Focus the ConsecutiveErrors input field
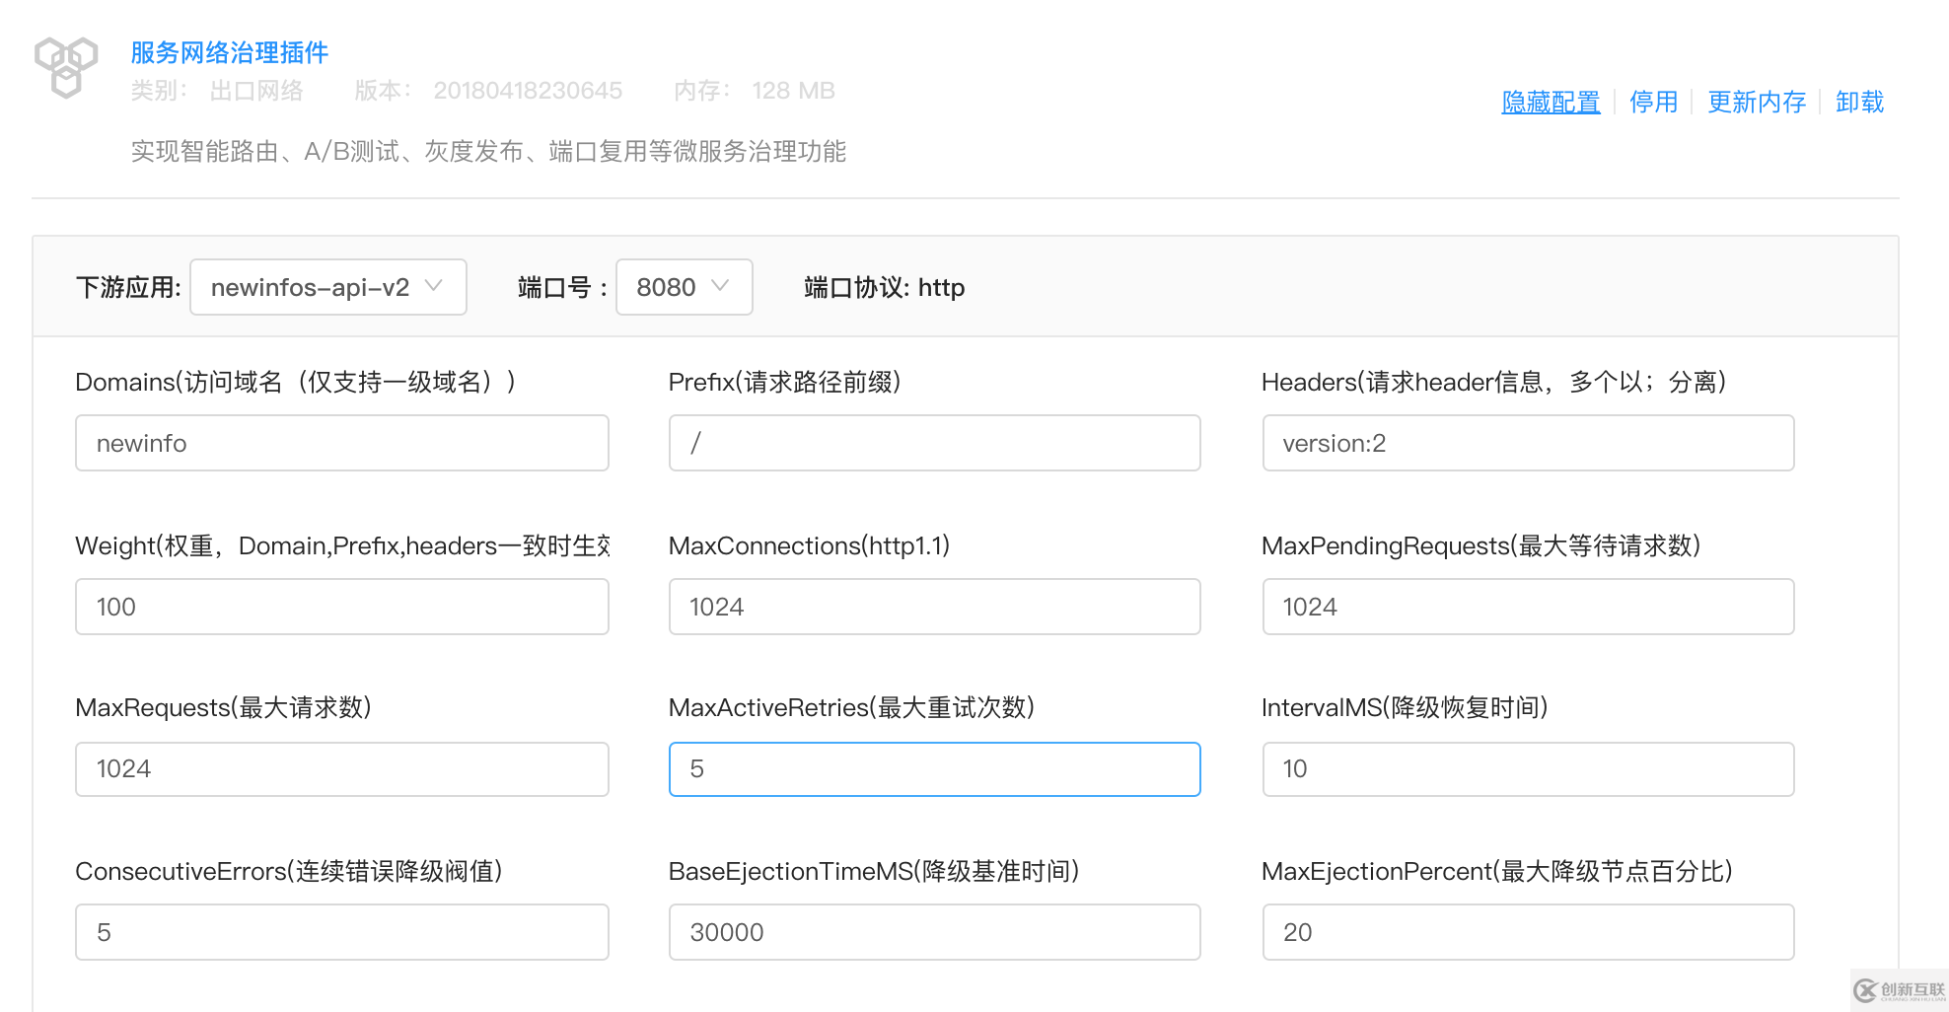The height and width of the screenshot is (1012, 1949). [342, 932]
